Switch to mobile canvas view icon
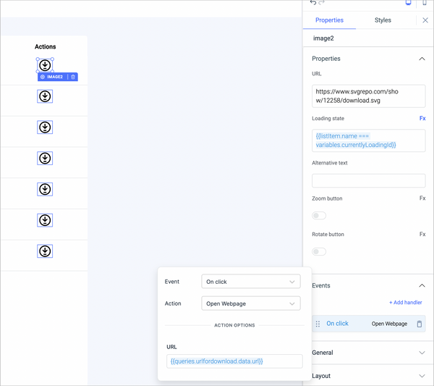The height and width of the screenshot is (386, 434). [425, 3]
